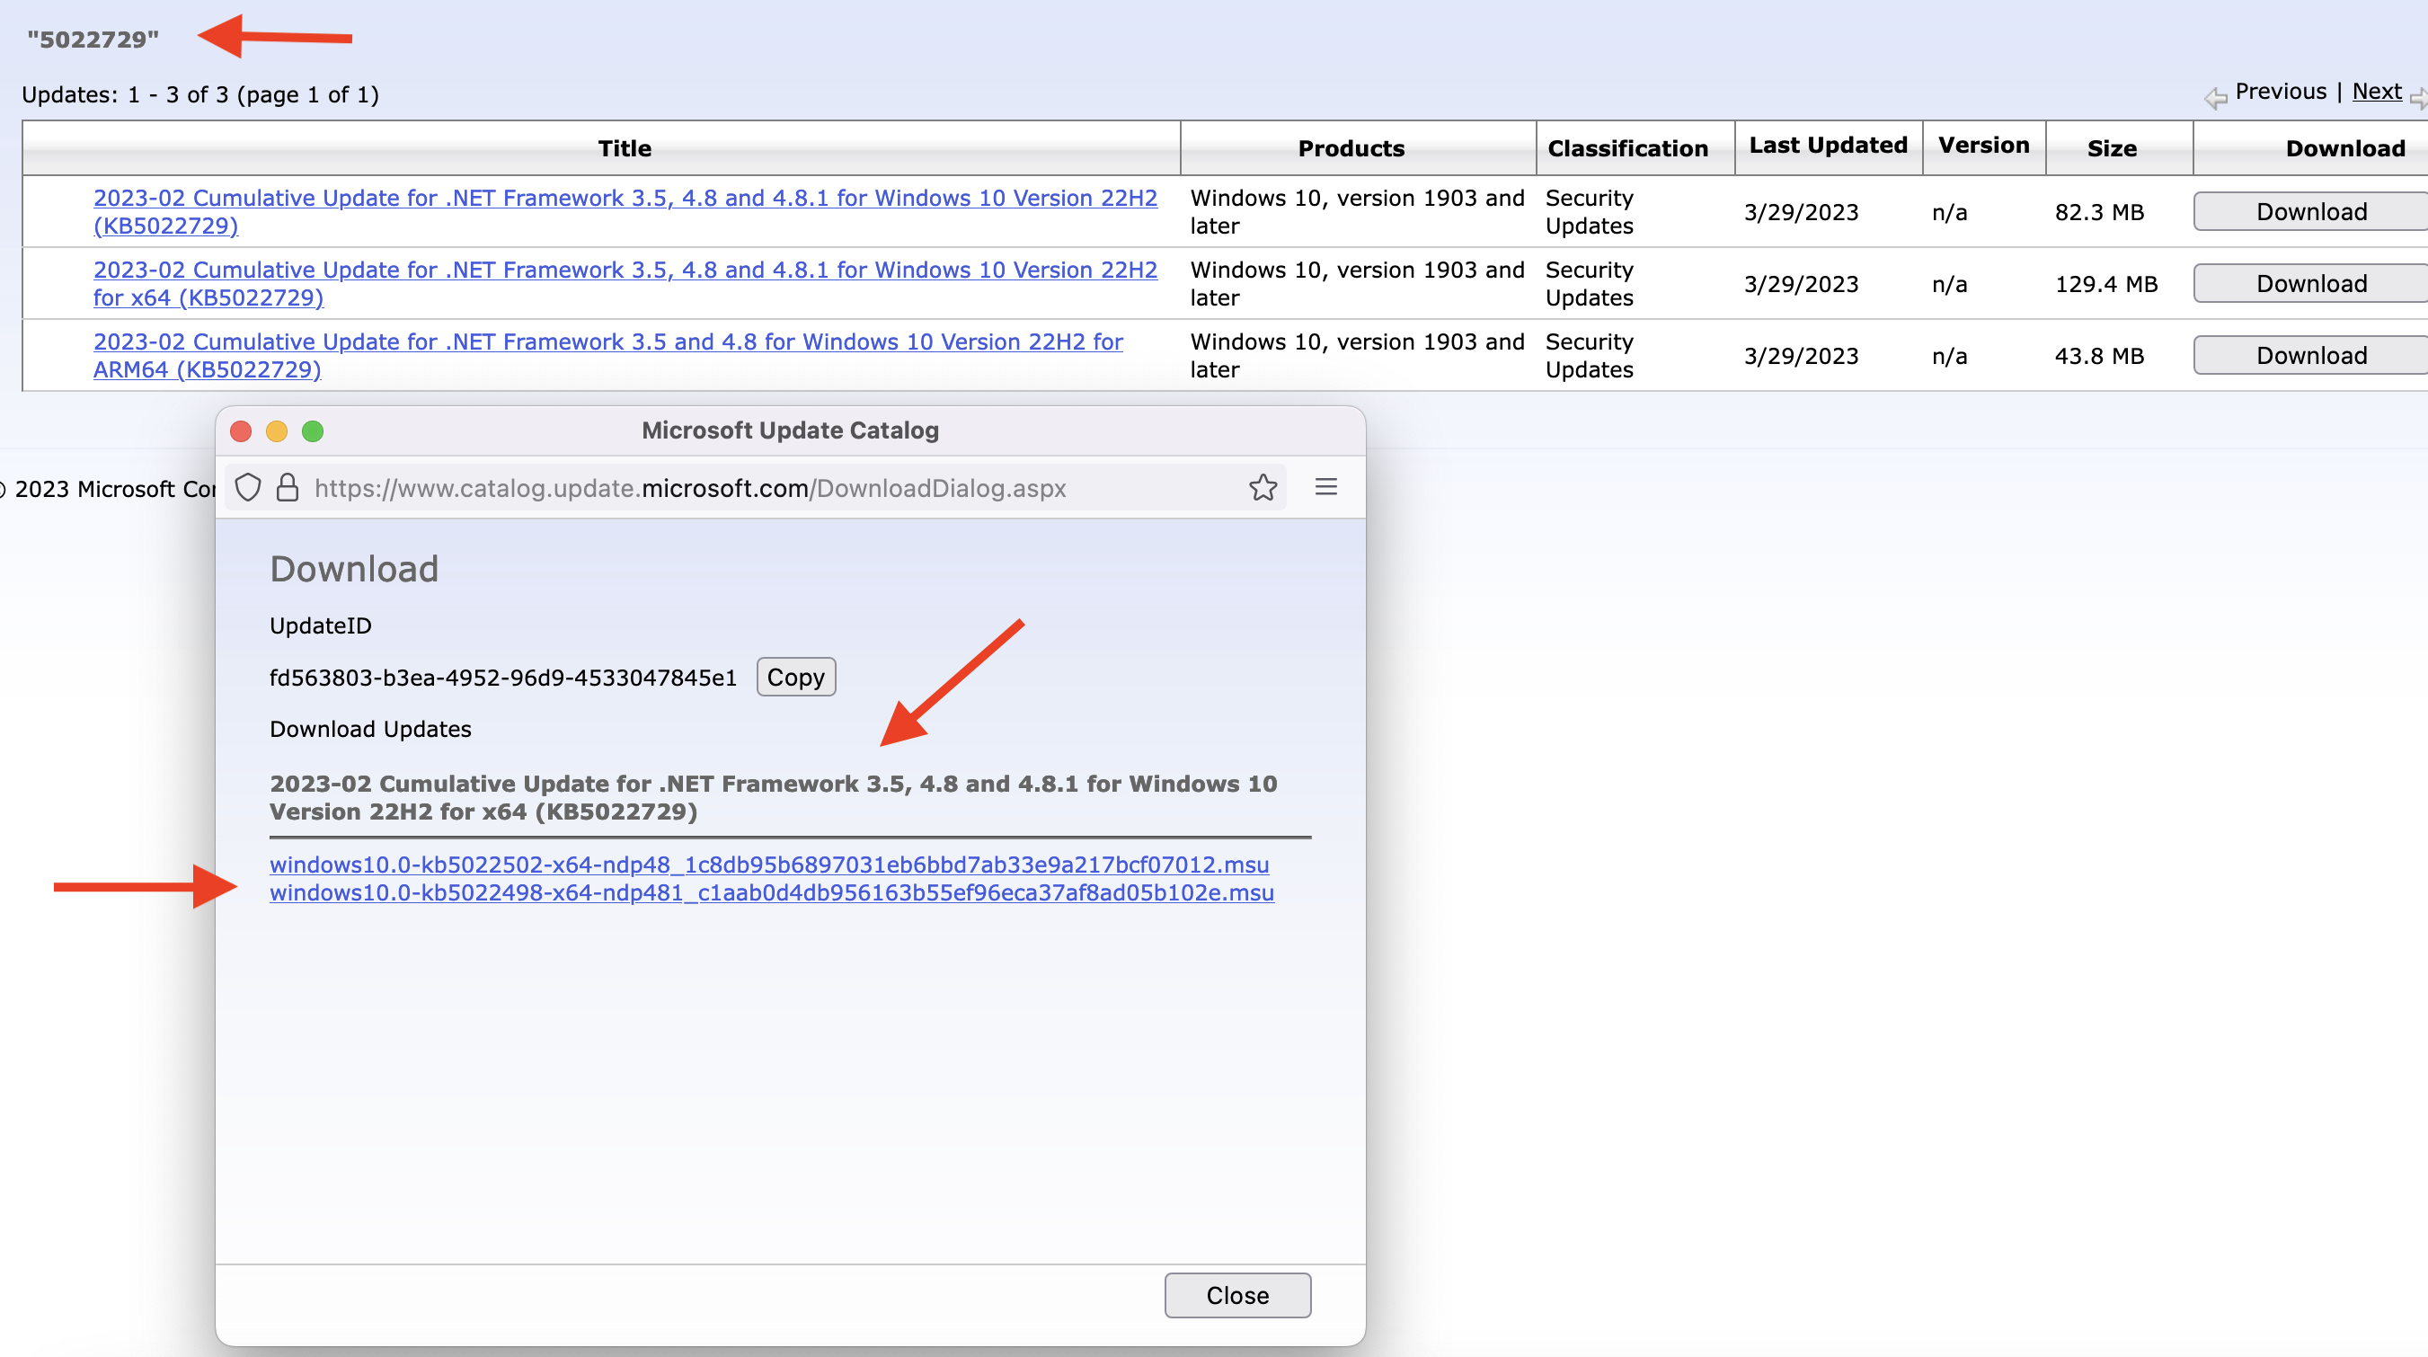Open the kb5022502 ndp48 msu link

tap(769, 865)
